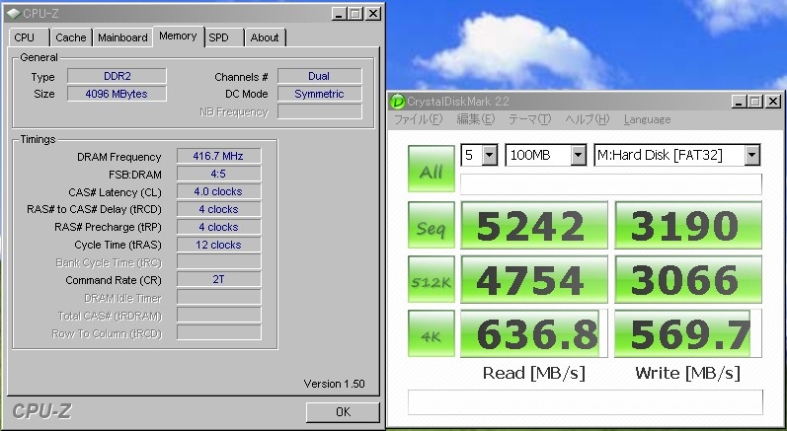Open the ファイル(F) menu in CrystalDiskMark
Viewport: 787px width, 431px height.
click(x=418, y=119)
